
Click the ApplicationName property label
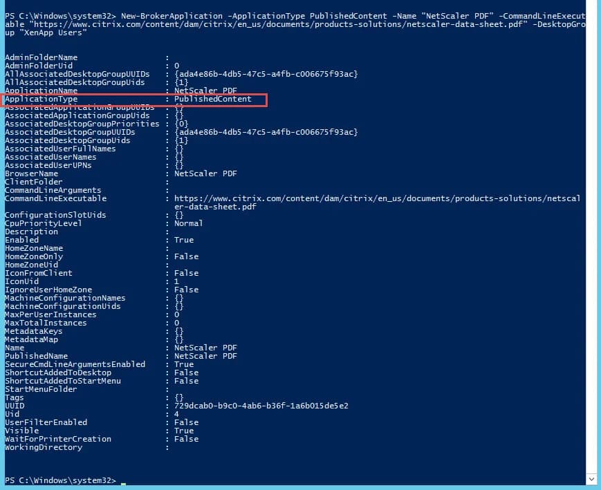[41, 91]
